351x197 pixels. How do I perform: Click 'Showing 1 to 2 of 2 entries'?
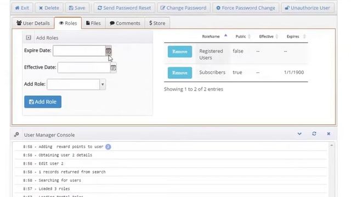point(194,89)
